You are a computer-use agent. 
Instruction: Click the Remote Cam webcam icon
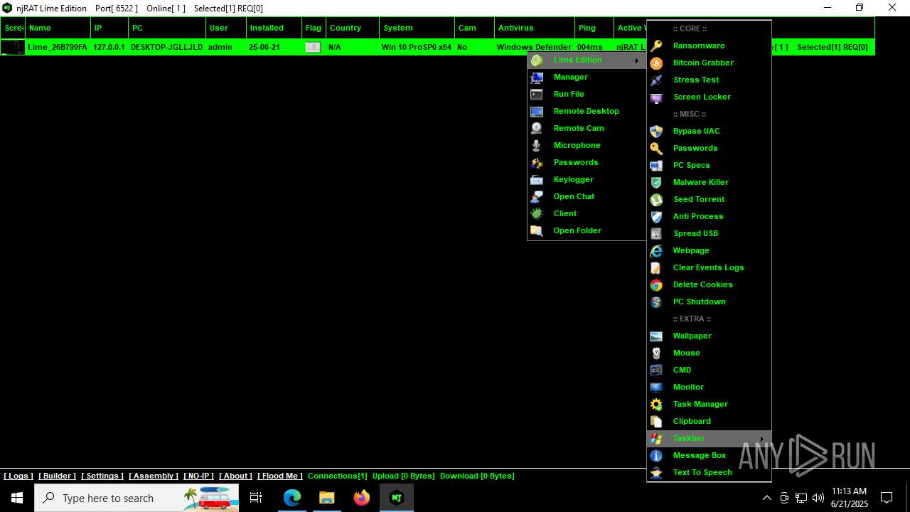[x=537, y=128]
